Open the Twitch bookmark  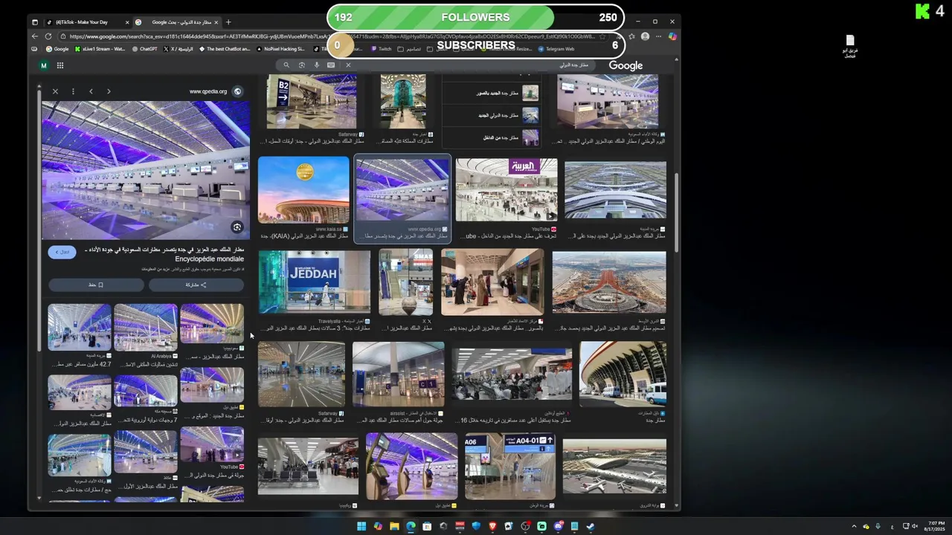pyautogui.click(x=381, y=49)
